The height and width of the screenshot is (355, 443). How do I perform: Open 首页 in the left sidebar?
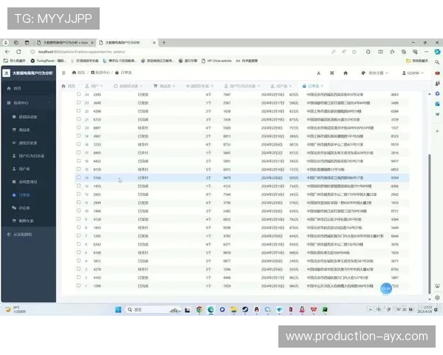pos(18,88)
